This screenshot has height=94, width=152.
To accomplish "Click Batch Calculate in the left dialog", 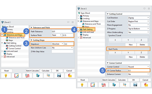I will click(x=33, y=71).
